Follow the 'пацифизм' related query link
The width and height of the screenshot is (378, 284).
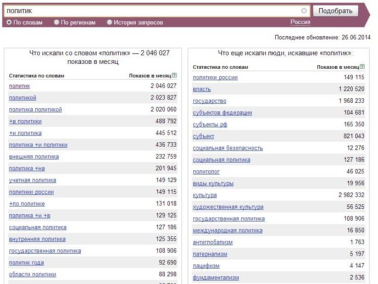pos(206,266)
